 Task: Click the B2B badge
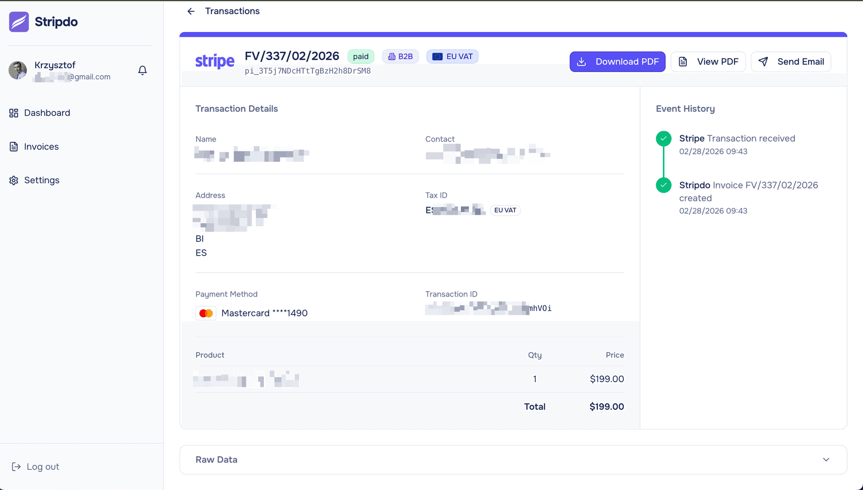point(400,56)
